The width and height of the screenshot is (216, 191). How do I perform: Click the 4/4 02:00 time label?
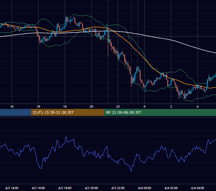pyautogui.click(x=171, y=188)
